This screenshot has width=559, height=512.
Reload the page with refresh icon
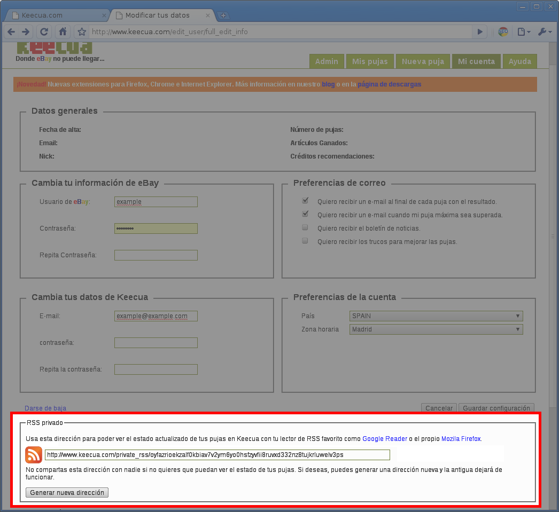point(44,31)
